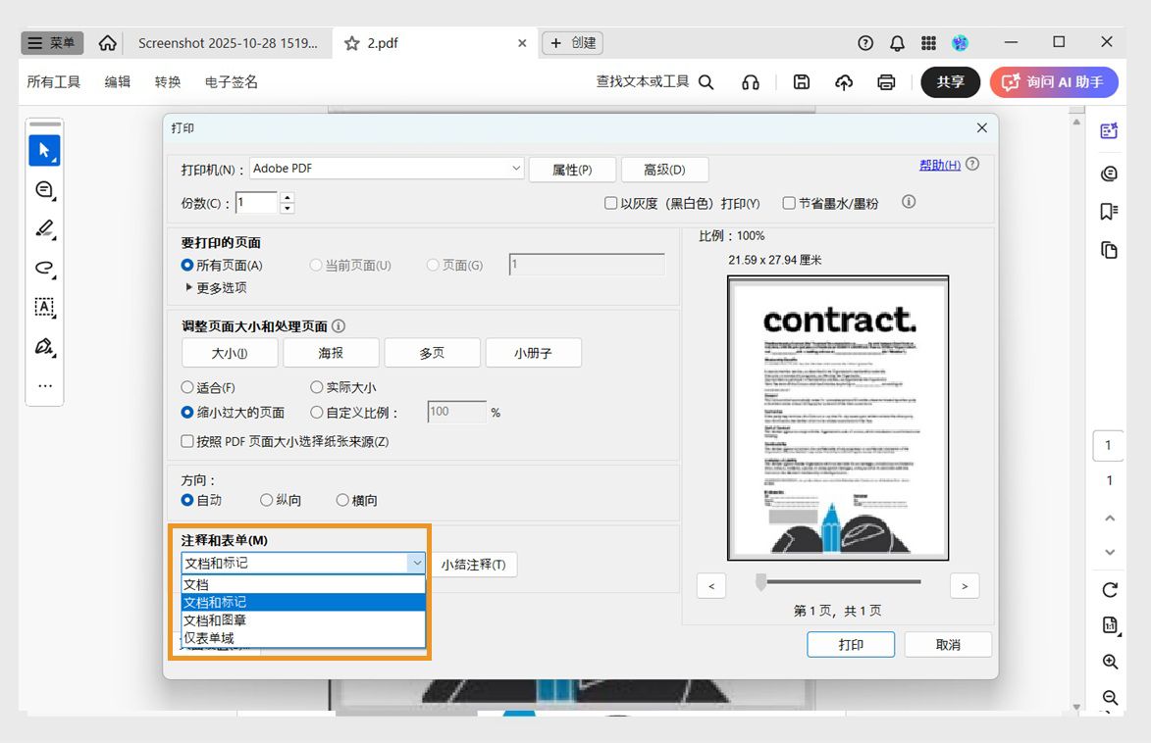The height and width of the screenshot is (743, 1151).
Task: Open the 转换 menu
Action: (x=167, y=82)
